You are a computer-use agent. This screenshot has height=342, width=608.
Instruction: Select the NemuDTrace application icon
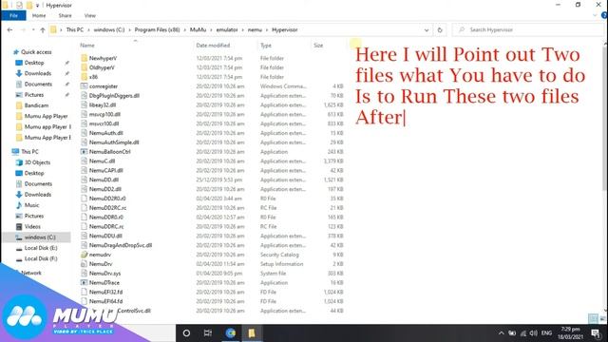pos(85,283)
